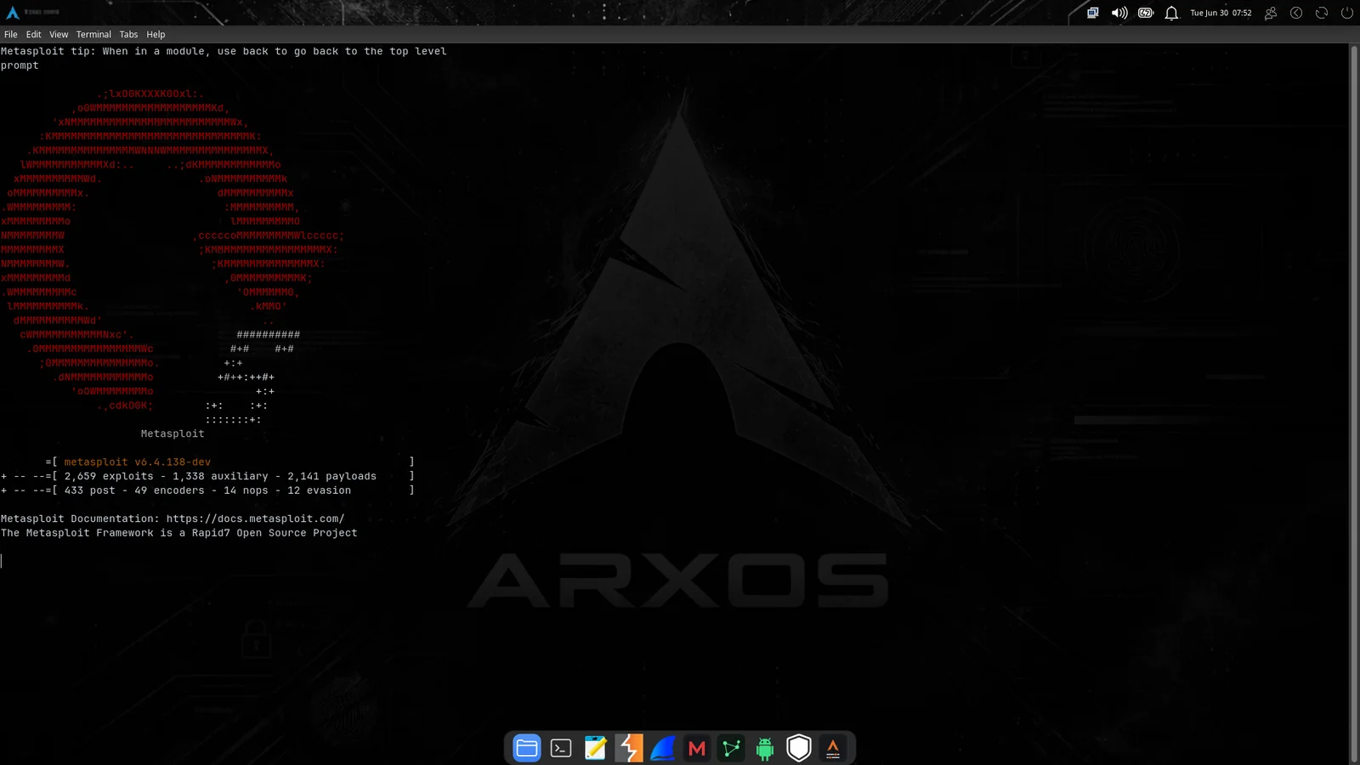This screenshot has width=1360, height=765.
Task: Click the terminal vertical scrollbar
Action: coord(1354,404)
